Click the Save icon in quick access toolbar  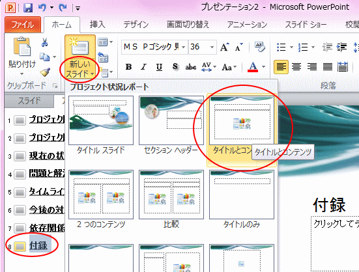pos(28,8)
